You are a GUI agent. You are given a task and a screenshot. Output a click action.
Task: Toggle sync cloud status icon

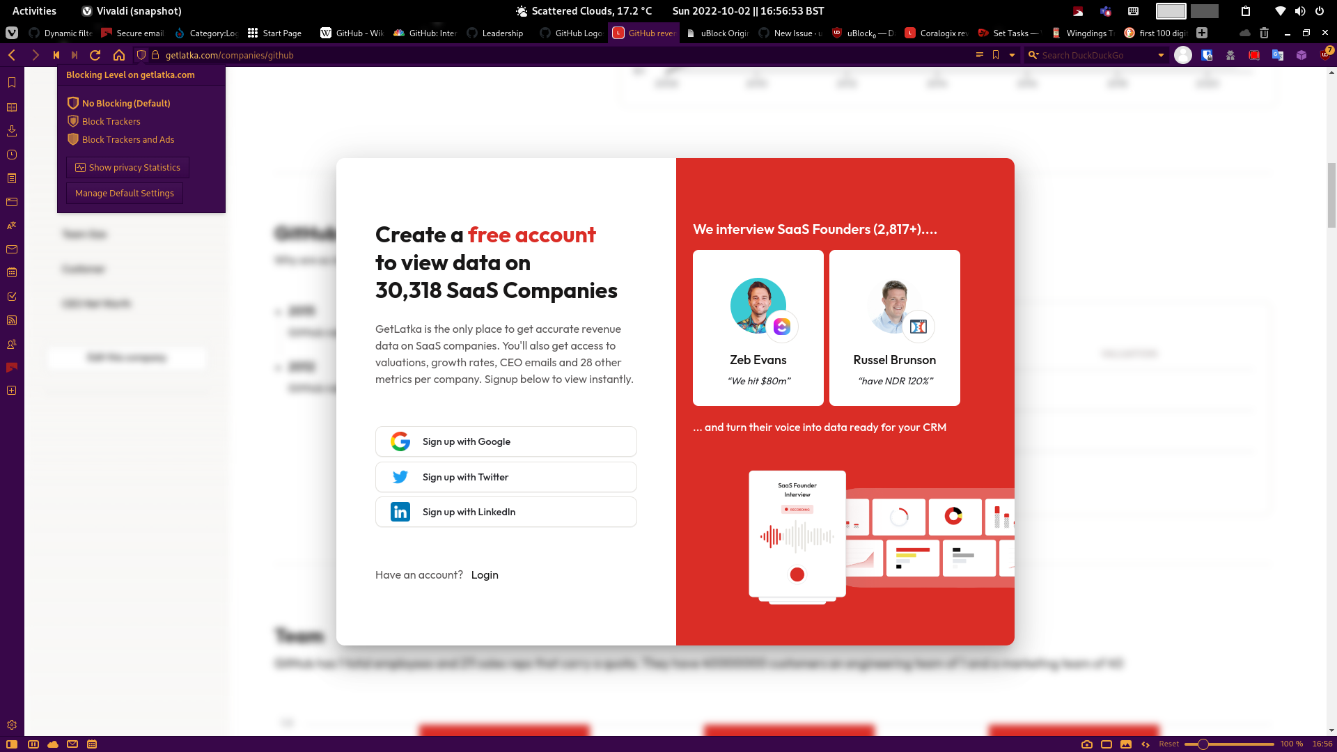[53, 744]
